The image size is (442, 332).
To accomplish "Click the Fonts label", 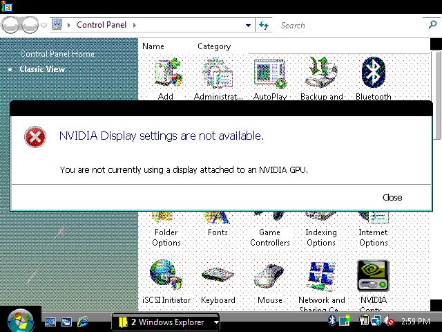I will tap(218, 232).
